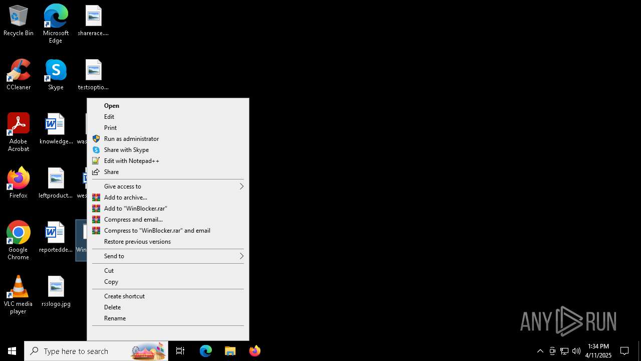Open the volume control tray icon
The height and width of the screenshot is (361, 641).
point(576,351)
